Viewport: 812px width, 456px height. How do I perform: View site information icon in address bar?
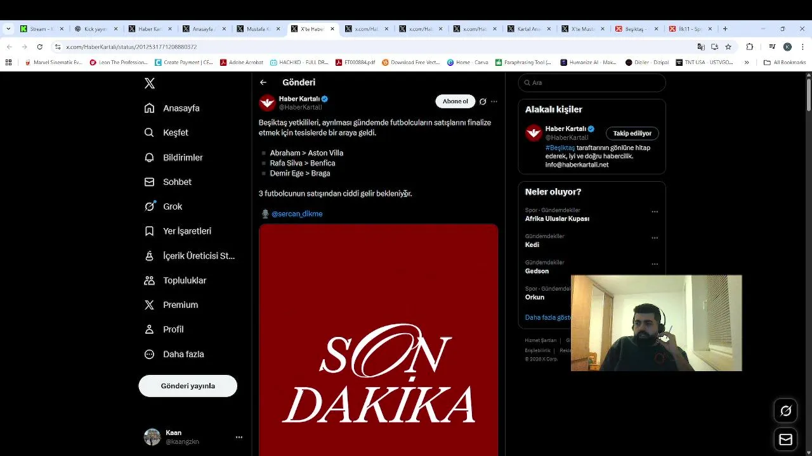point(58,47)
